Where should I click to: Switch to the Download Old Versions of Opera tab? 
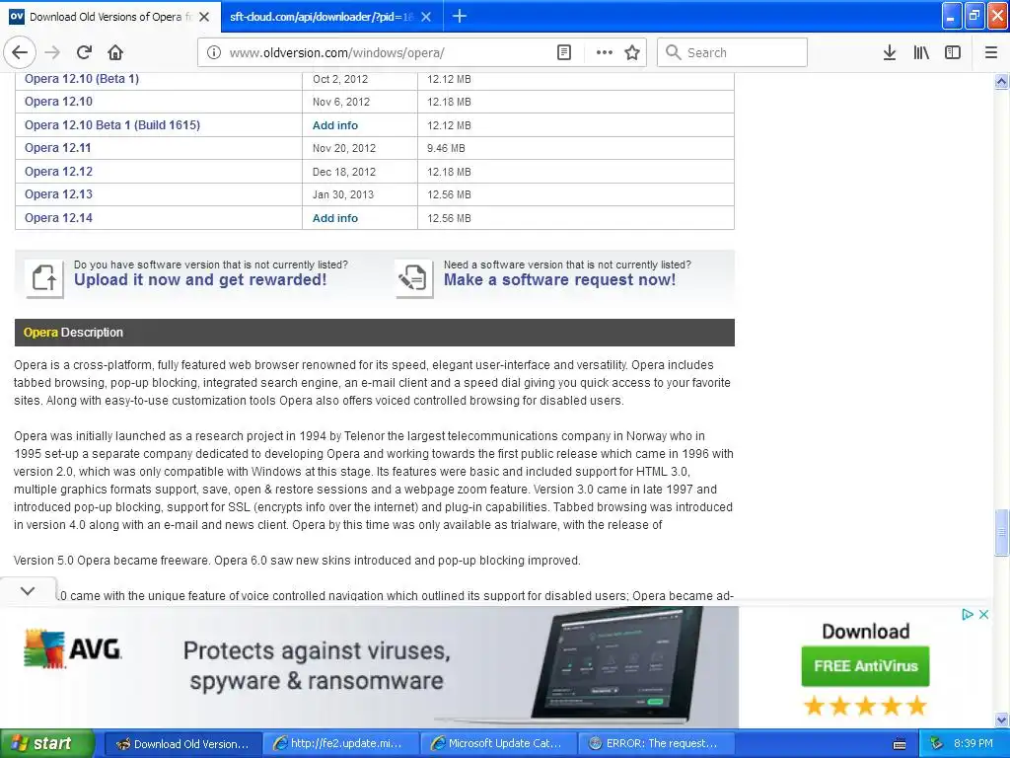[x=110, y=17]
